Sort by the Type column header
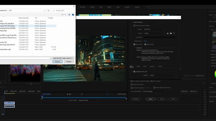216x121 pixels. [x=36, y=18]
